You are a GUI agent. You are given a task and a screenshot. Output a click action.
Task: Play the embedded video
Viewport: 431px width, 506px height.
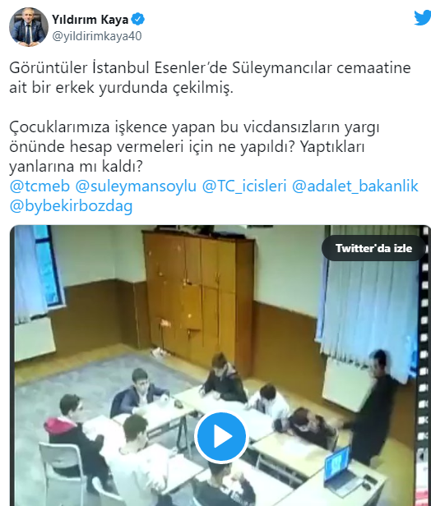(221, 436)
